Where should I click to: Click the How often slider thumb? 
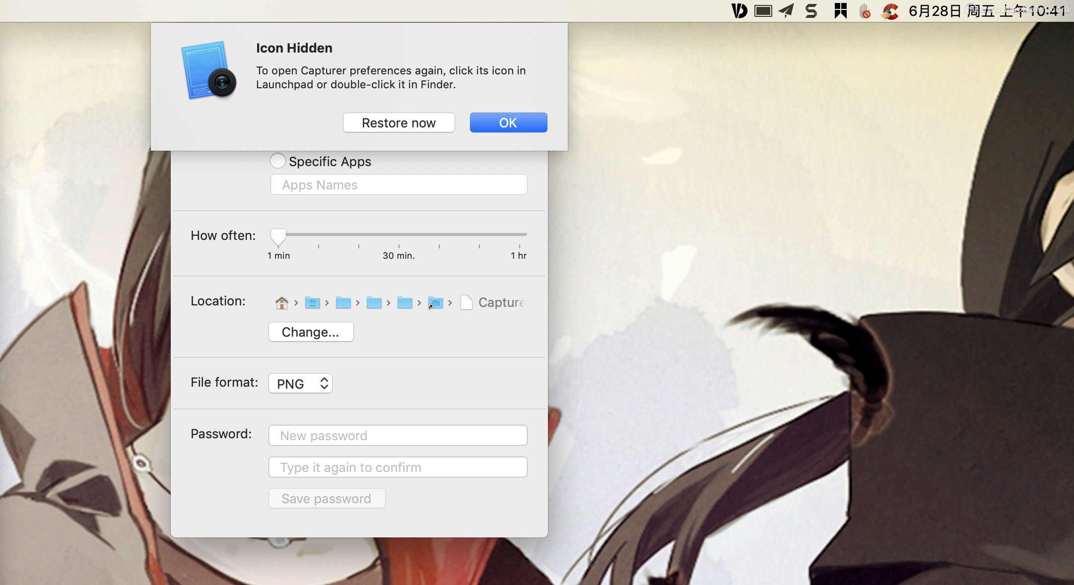(x=278, y=237)
